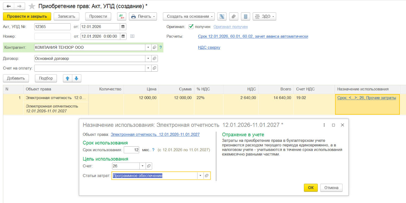
Task: Move row up with blue arrow
Action: (x=67, y=78)
